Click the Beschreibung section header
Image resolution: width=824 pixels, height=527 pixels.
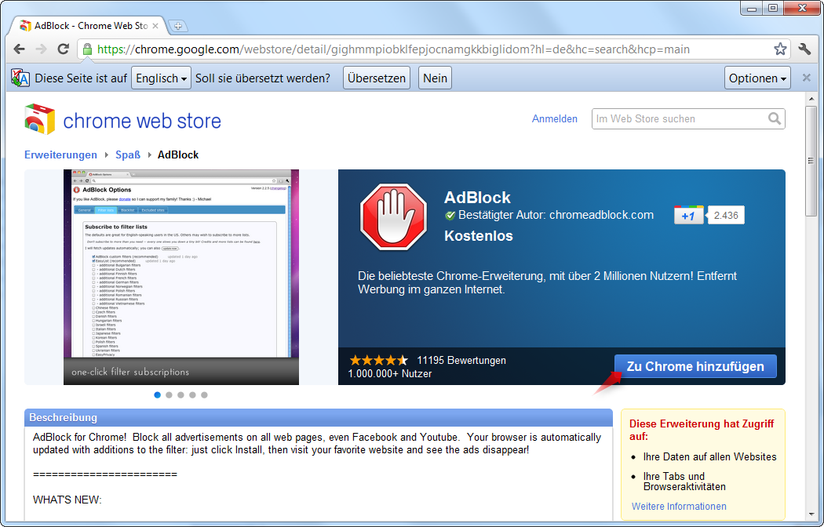pos(319,418)
